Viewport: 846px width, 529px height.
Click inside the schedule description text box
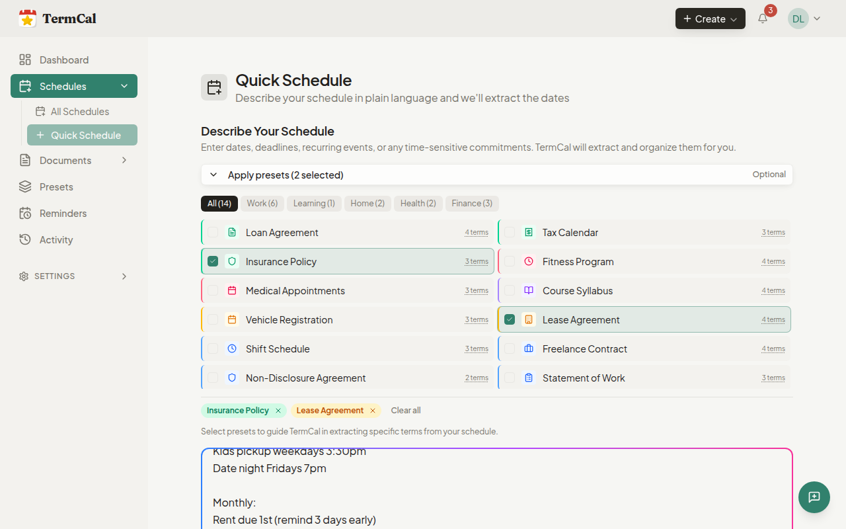pyautogui.click(x=496, y=489)
